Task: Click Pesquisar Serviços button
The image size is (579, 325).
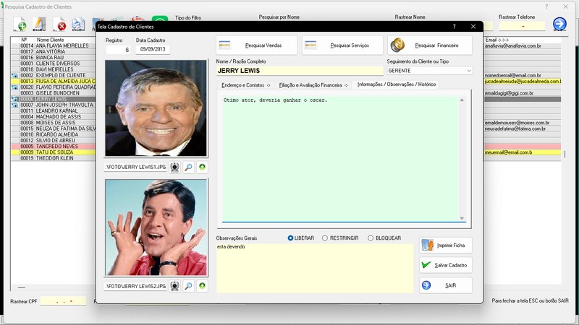Action: click(x=342, y=45)
